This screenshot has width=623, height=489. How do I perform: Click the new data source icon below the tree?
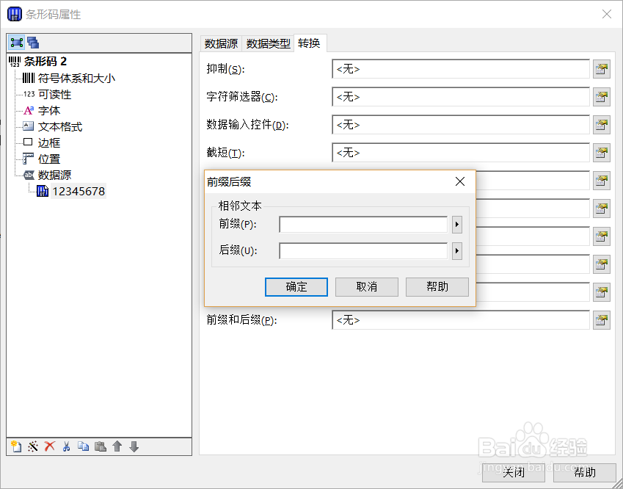pyautogui.click(x=16, y=446)
